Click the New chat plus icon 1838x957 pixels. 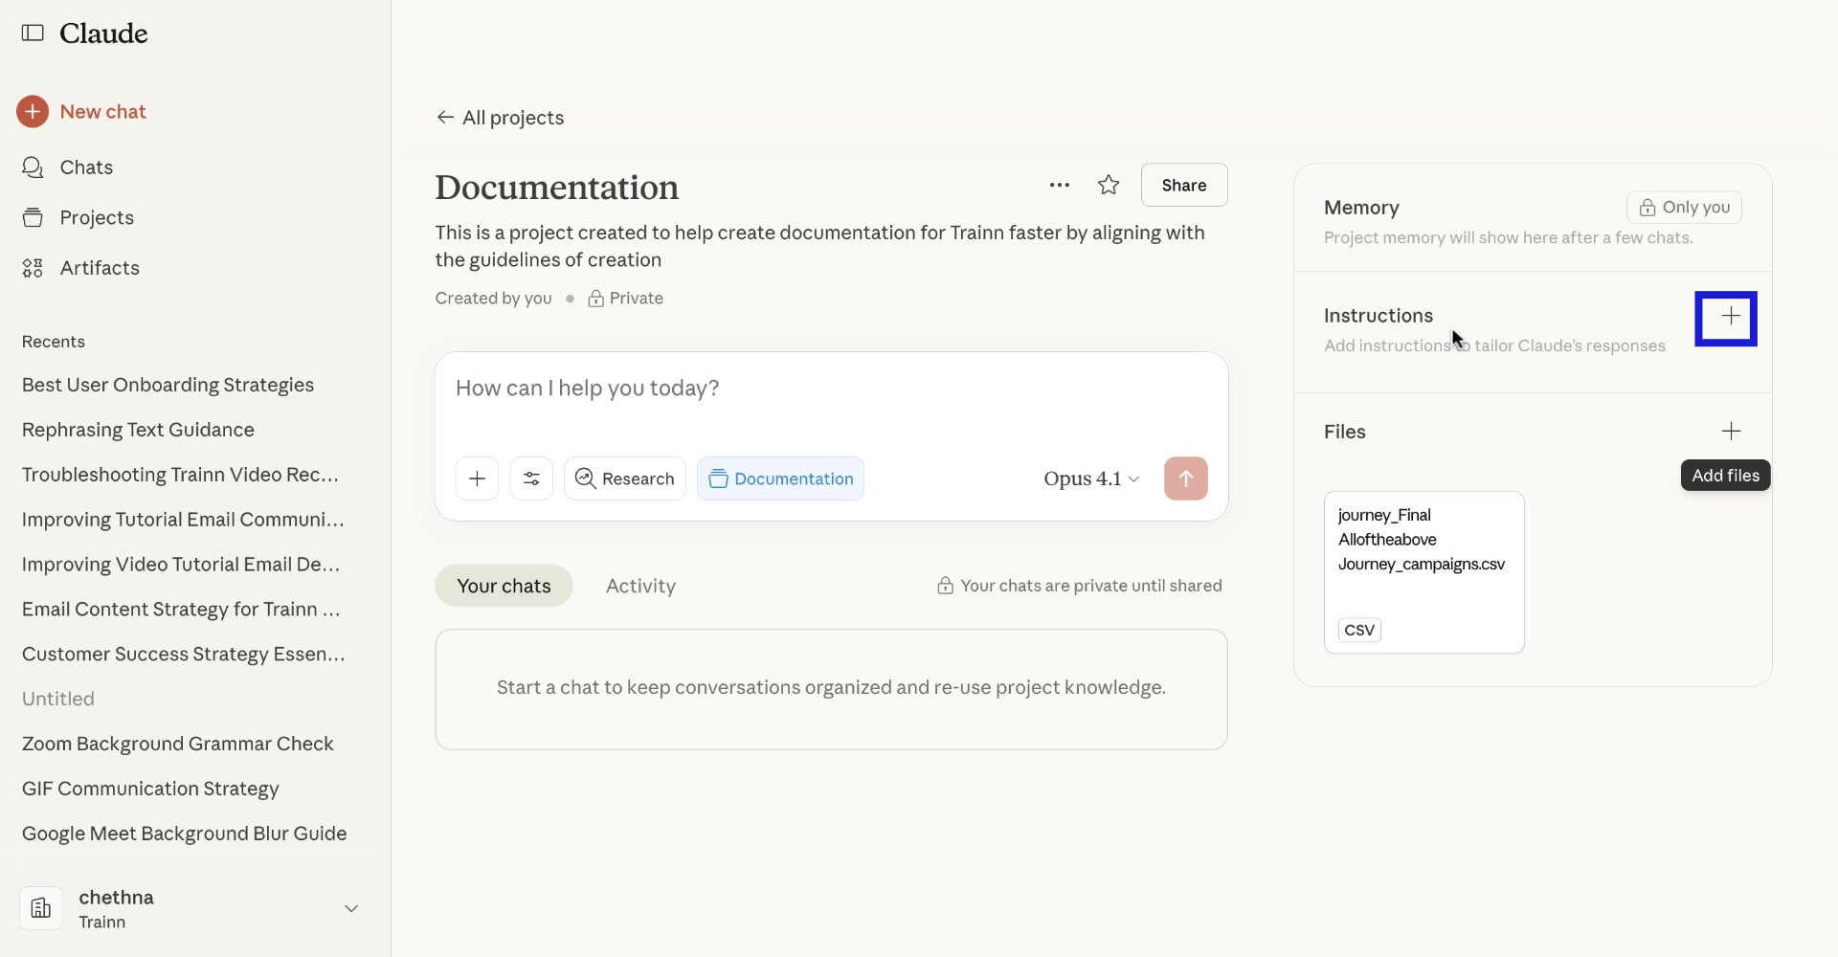tap(34, 111)
